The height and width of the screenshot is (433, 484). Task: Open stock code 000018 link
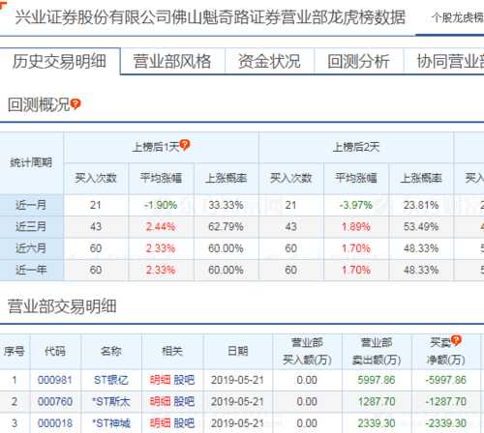[55, 423]
